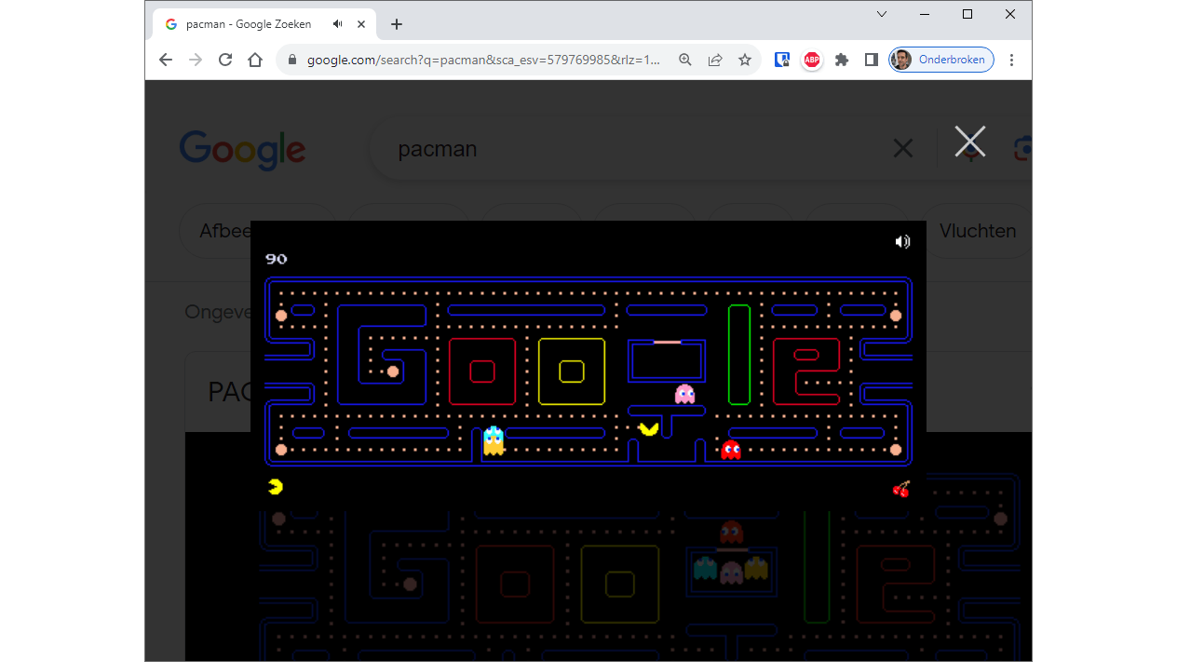1177x662 pixels.
Task: Open the Google logo homepage link
Action: click(x=242, y=150)
